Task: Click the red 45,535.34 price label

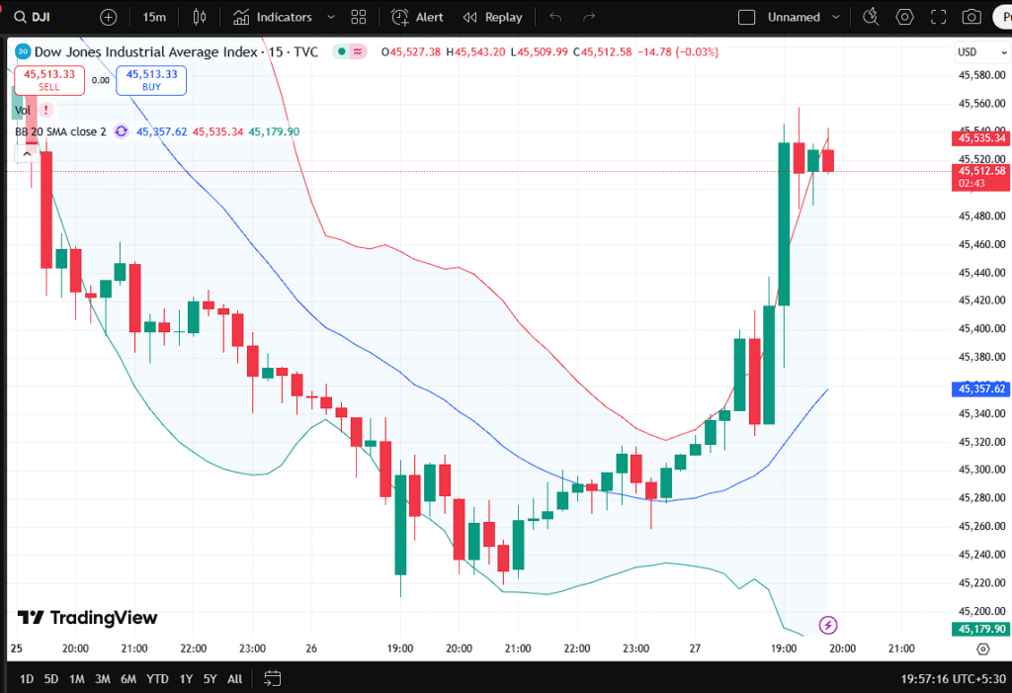Action: pos(981,138)
